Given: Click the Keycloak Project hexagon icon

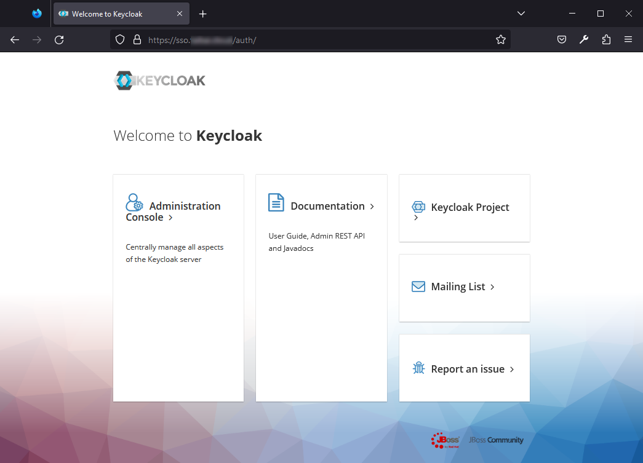Looking at the screenshot, I should (x=418, y=207).
